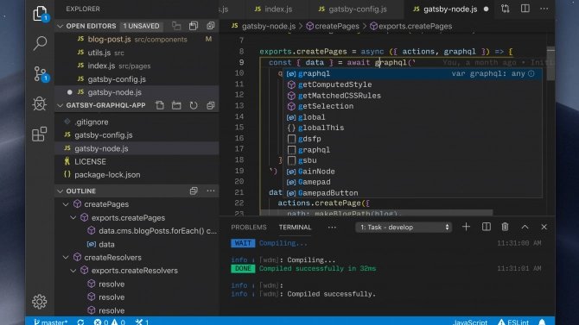The image size is (579, 325).
Task: Collapse exports.createPages in Outline
Action: point(73,218)
